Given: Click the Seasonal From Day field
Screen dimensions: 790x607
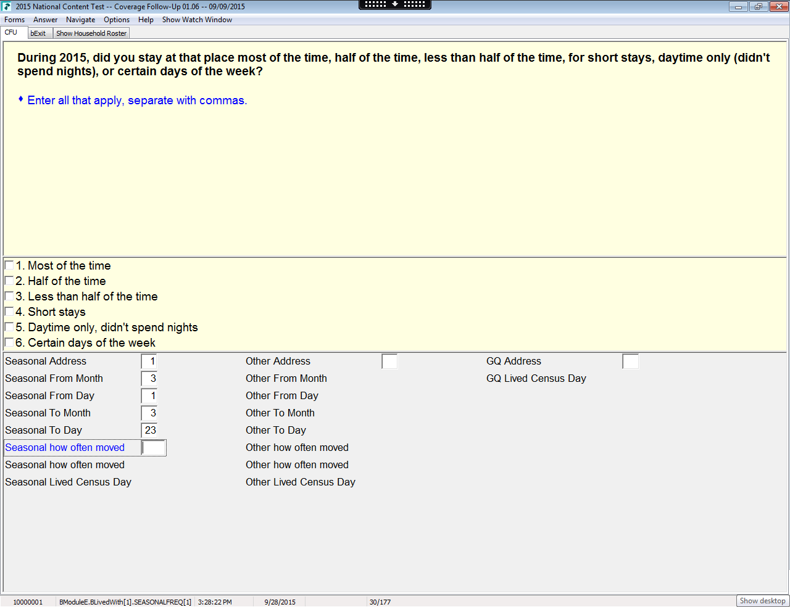Looking at the screenshot, I should (x=149, y=396).
